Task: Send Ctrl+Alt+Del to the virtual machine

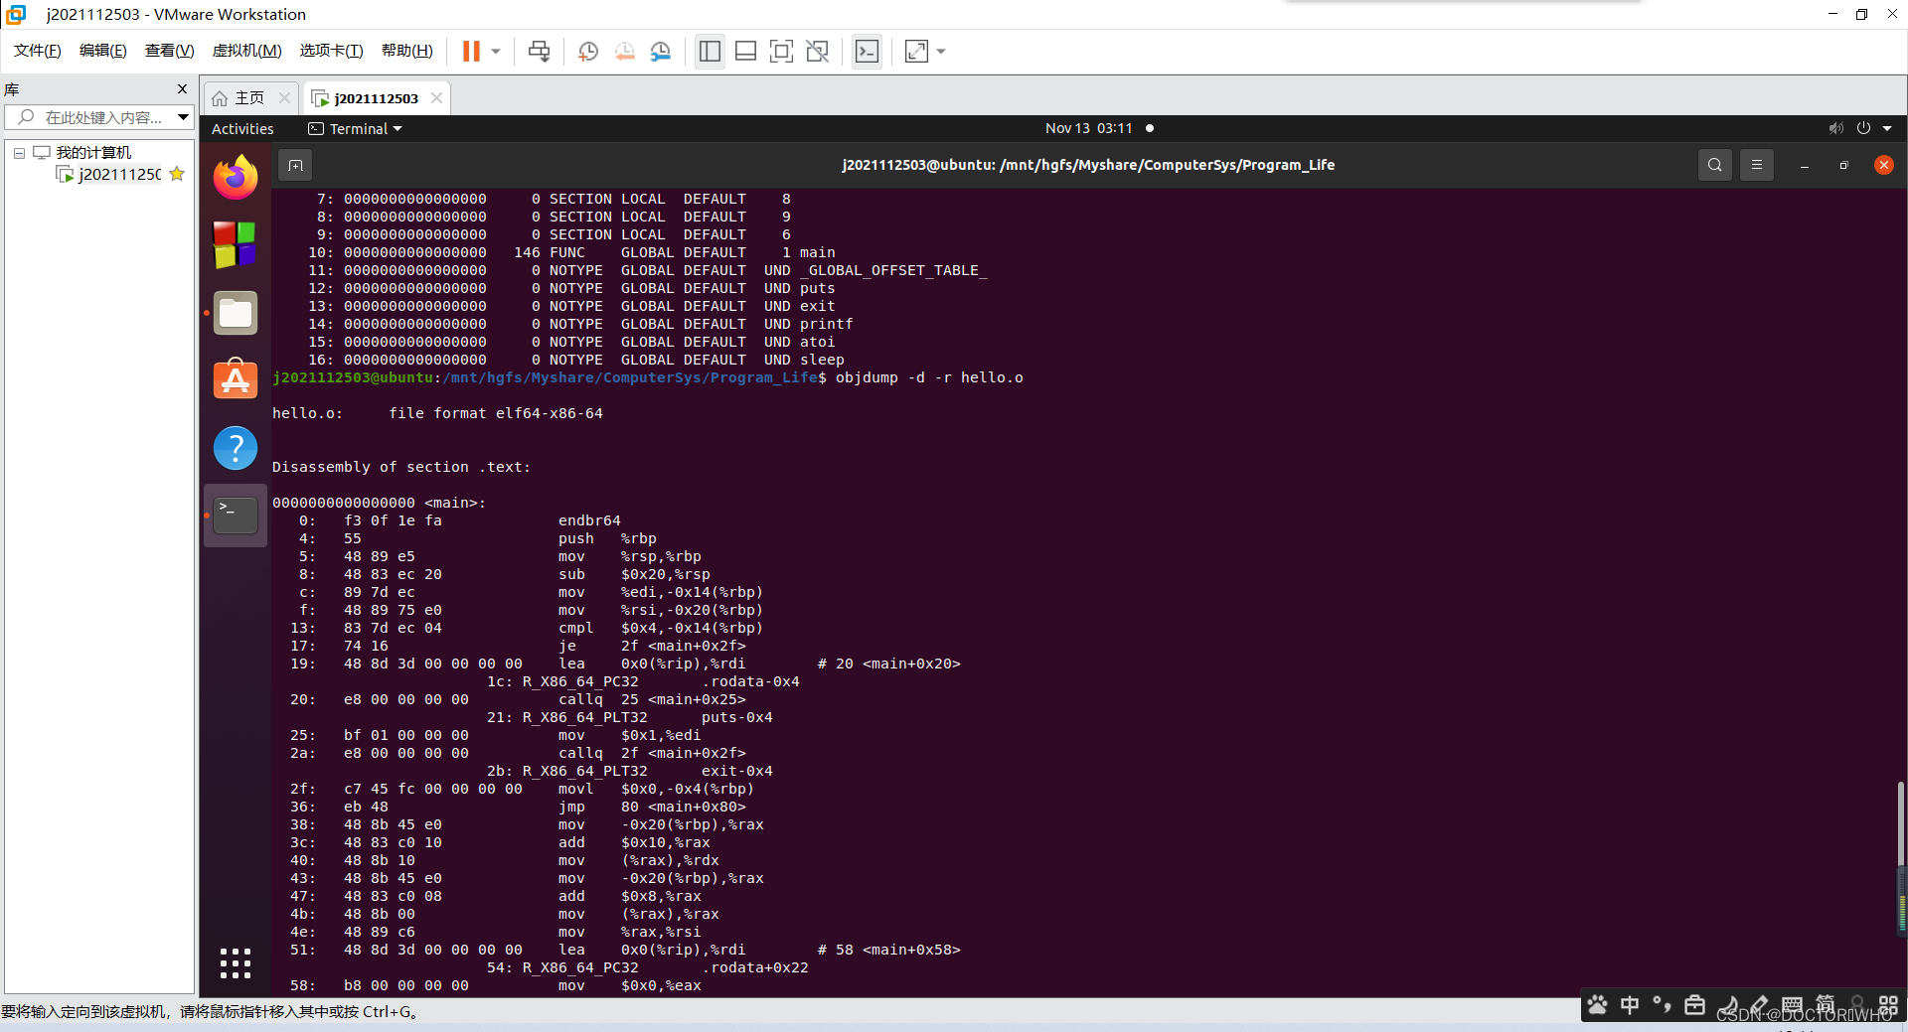Action: pyautogui.click(x=539, y=51)
